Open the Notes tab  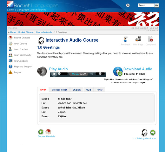click(100, 90)
